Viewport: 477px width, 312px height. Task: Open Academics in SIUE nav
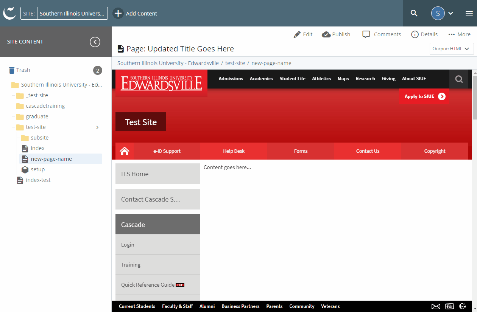[x=261, y=79]
